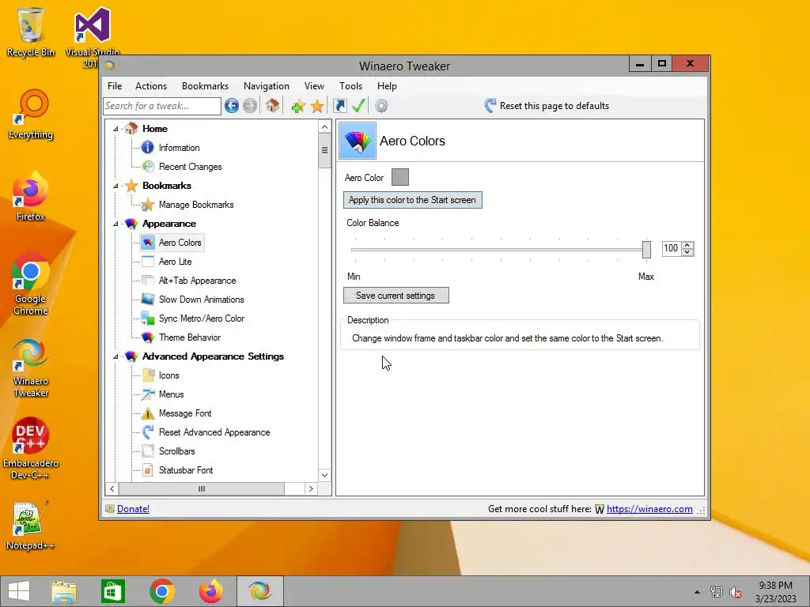Click the tree scroll up arrow
810x607 pixels.
tap(324, 127)
